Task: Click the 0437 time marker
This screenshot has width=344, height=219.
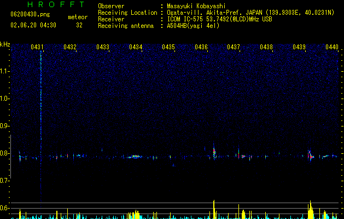Action: point(234,47)
